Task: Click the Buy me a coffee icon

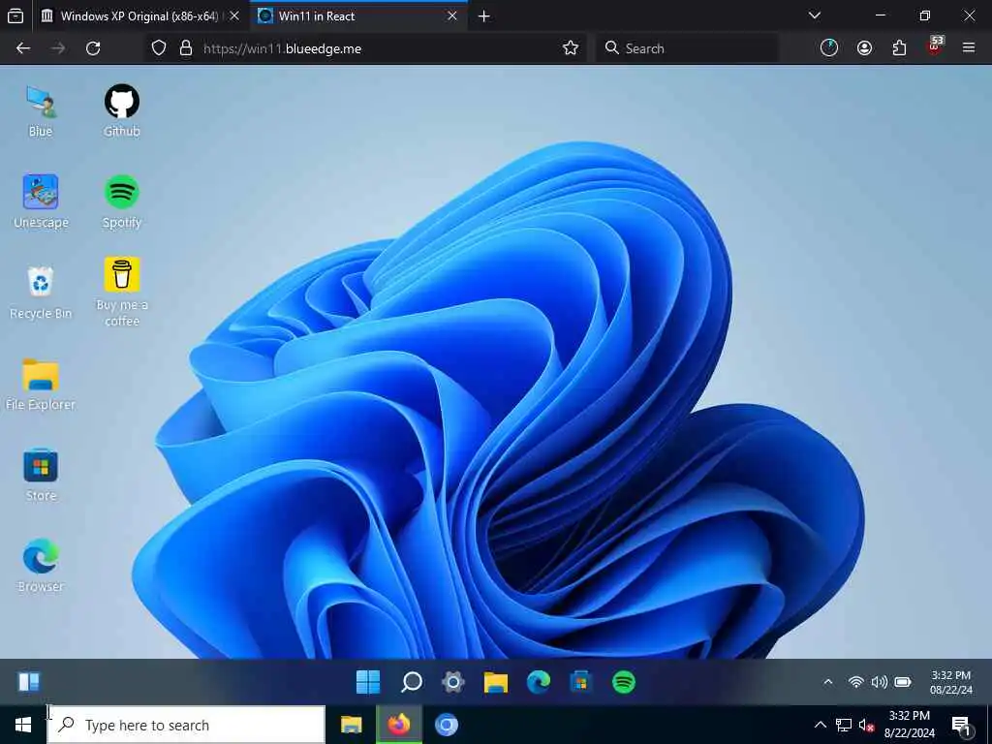Action: (121, 293)
